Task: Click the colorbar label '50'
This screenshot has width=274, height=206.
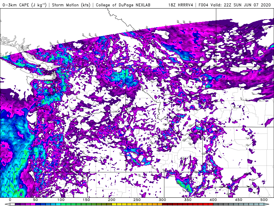Action: (35, 200)
